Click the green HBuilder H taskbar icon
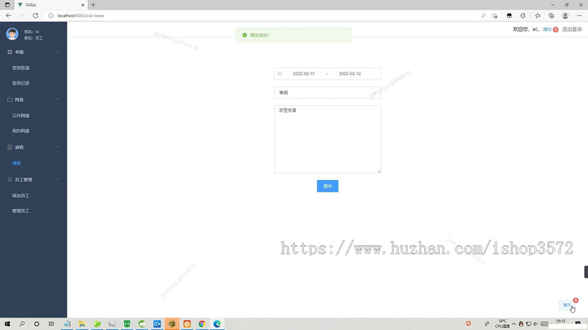588x330 pixels. click(x=127, y=324)
